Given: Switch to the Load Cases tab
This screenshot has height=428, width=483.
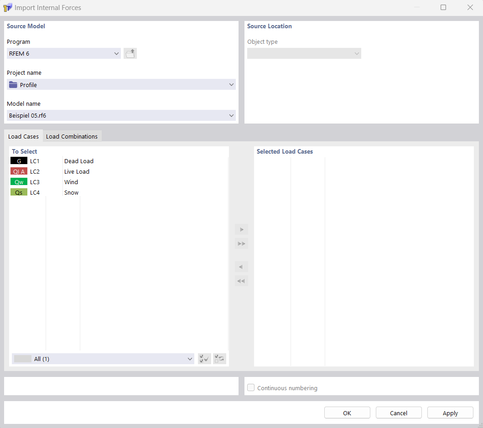Looking at the screenshot, I should tap(23, 136).
